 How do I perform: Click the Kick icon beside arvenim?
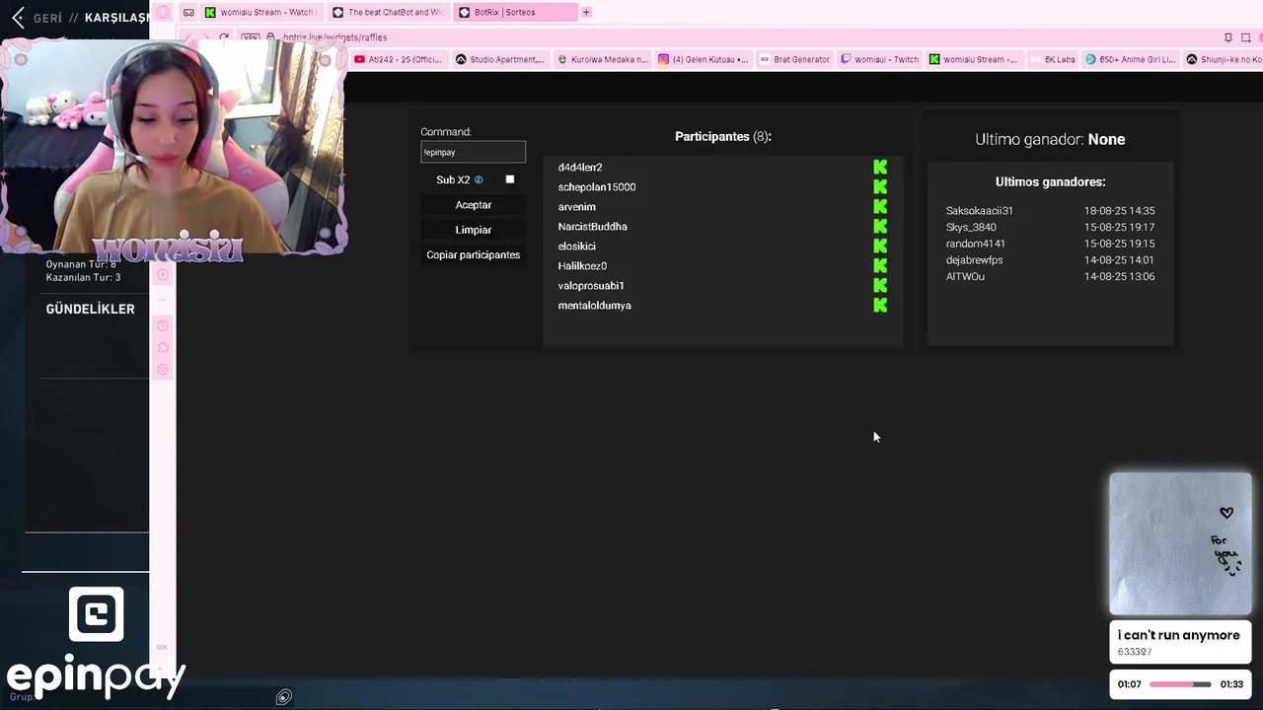[x=880, y=206]
